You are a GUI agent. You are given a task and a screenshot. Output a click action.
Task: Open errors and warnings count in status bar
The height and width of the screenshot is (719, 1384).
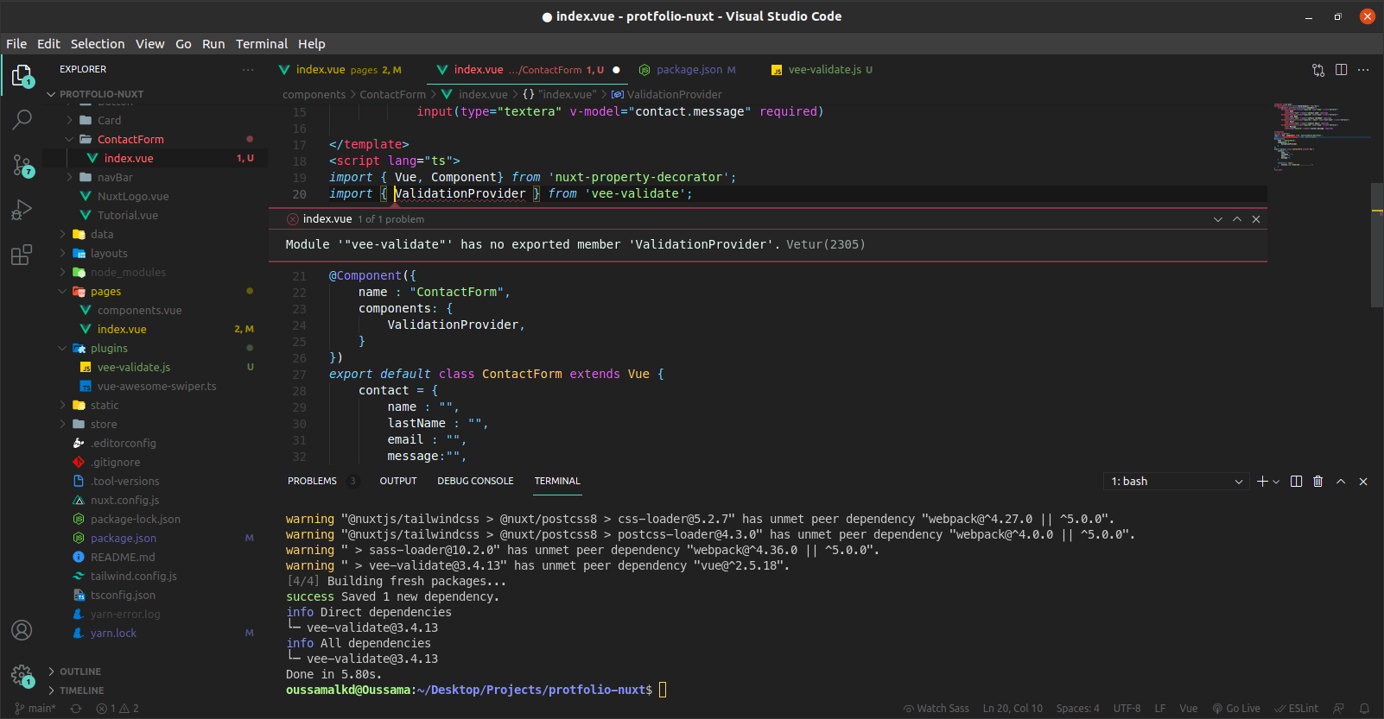[x=117, y=709]
